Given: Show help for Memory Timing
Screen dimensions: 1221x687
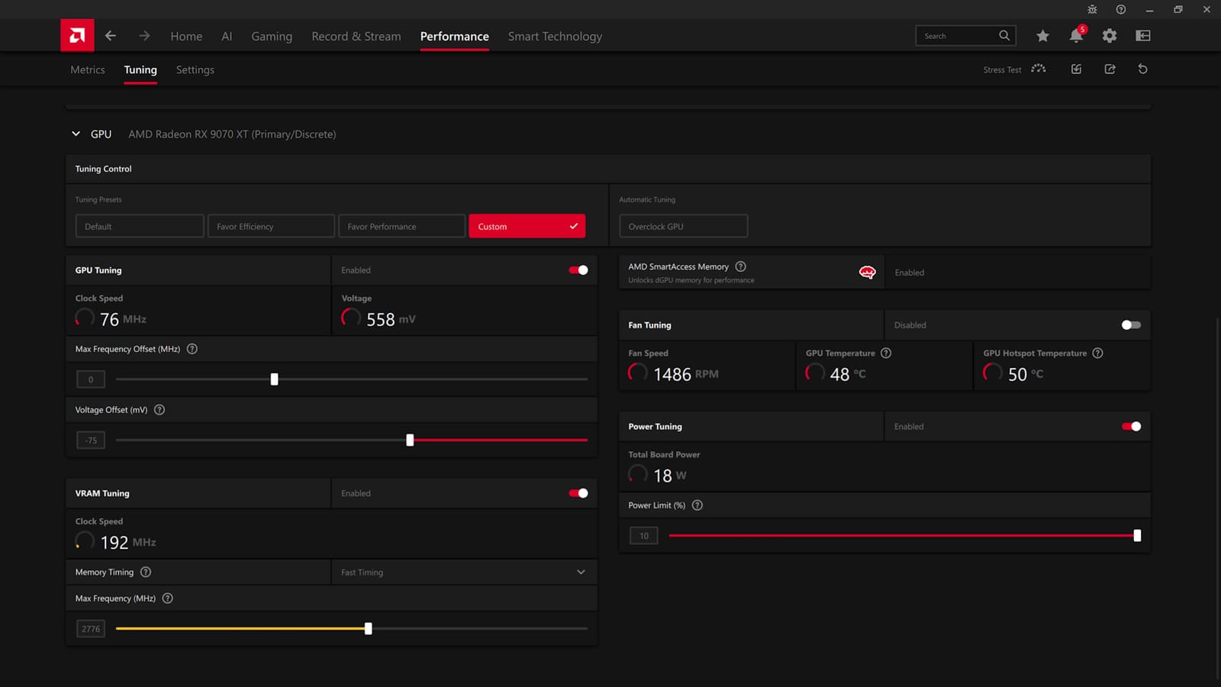Looking at the screenshot, I should [x=146, y=572].
